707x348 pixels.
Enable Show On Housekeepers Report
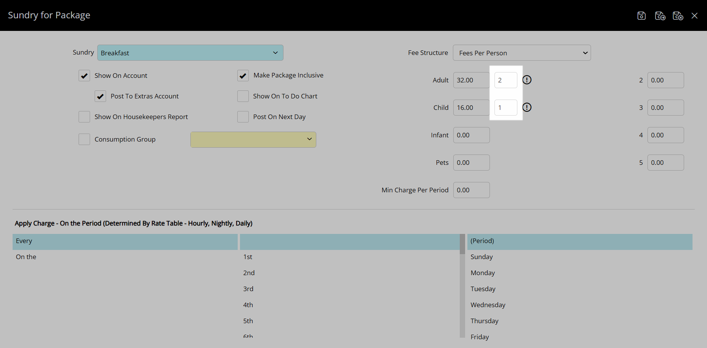[x=84, y=117]
